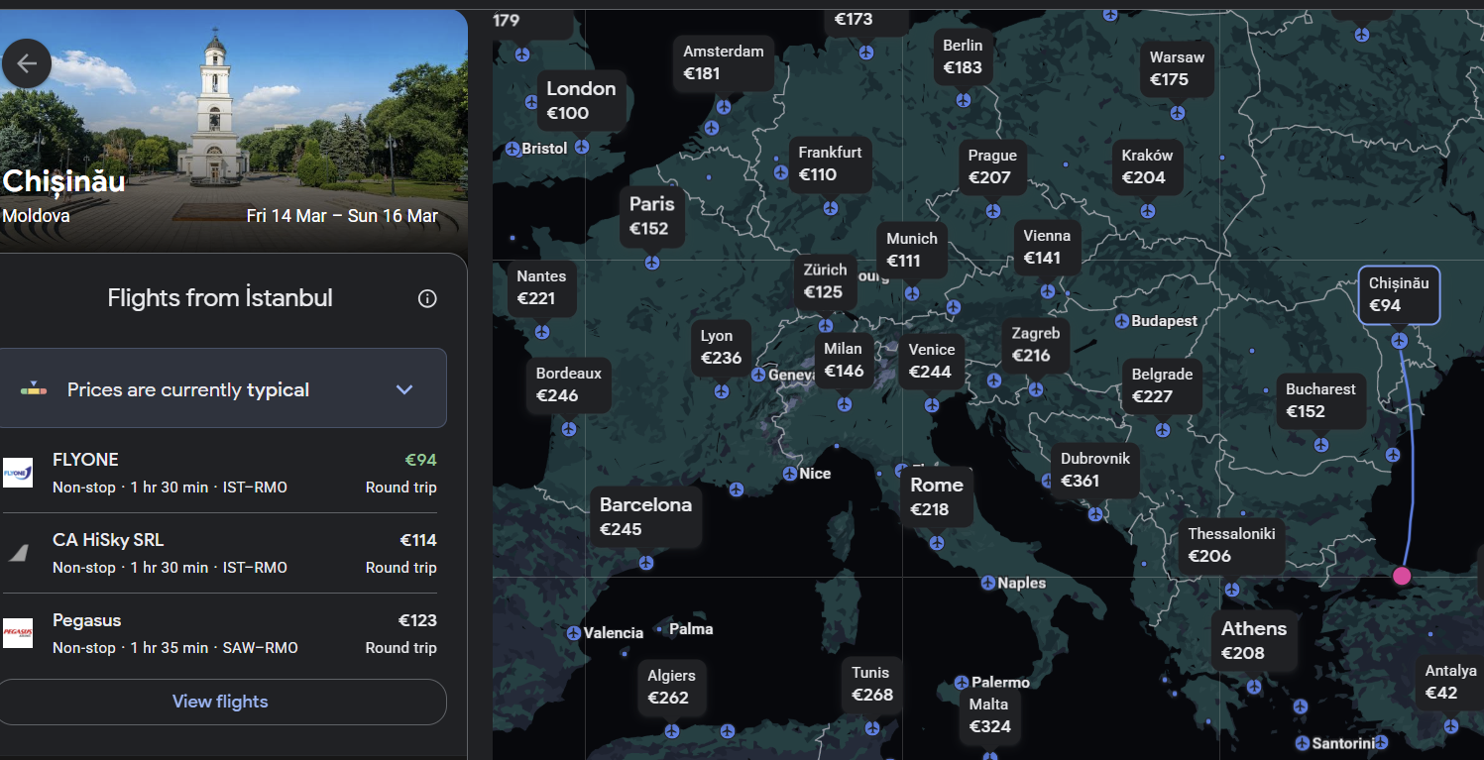Screen dimensions: 1484x760
Task: Select the Bristol airport icon
Action: 513,149
